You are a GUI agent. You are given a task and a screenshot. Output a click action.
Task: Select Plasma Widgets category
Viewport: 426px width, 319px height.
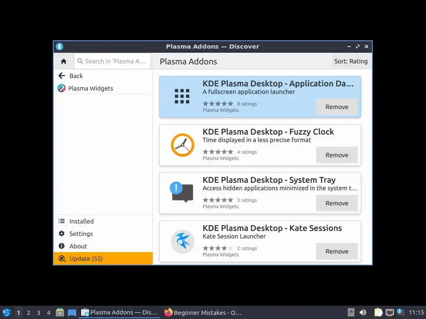point(103,88)
